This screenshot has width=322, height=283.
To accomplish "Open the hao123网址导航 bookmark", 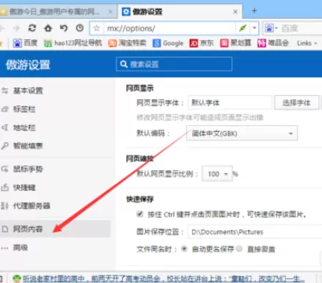I will click(x=73, y=43).
